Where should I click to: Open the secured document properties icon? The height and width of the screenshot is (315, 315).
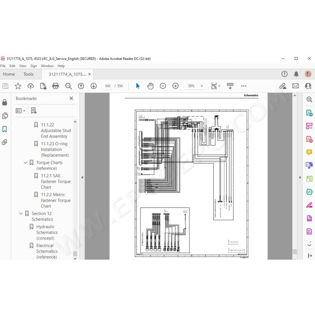[43, 86]
